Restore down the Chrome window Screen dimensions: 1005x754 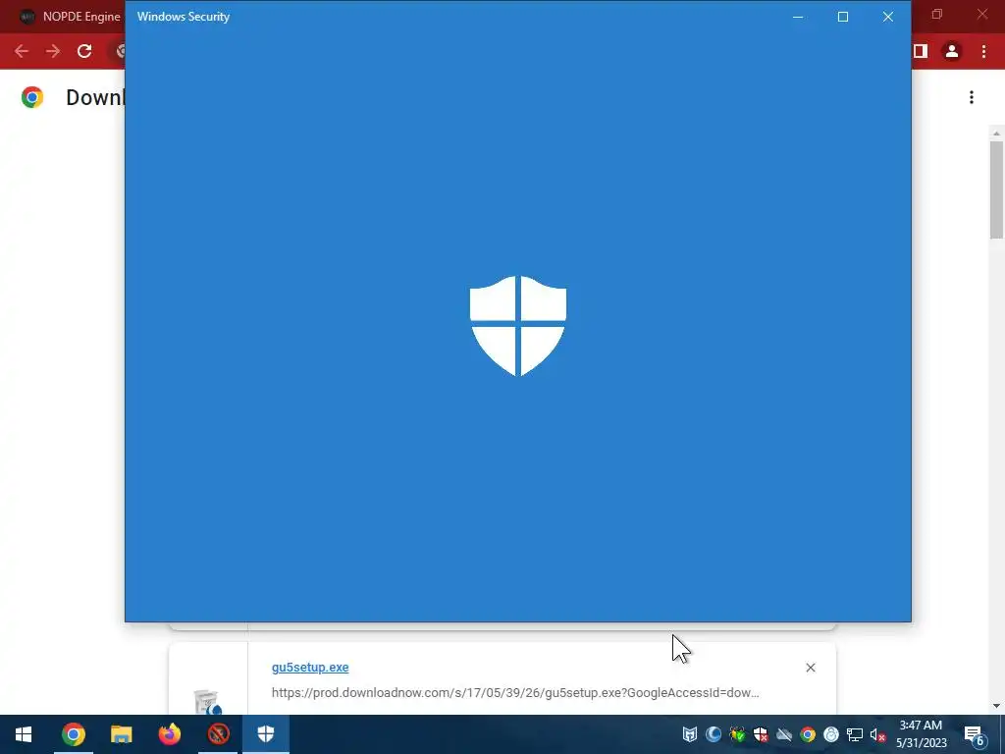point(937,14)
